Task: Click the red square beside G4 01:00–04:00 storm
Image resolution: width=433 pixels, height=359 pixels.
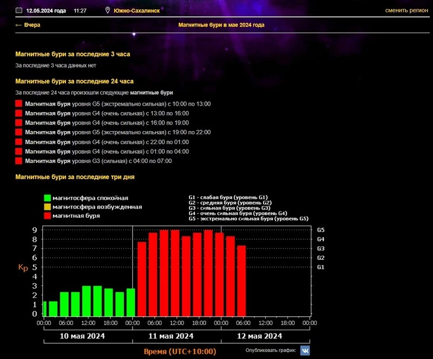Action: pyautogui.click(x=19, y=152)
